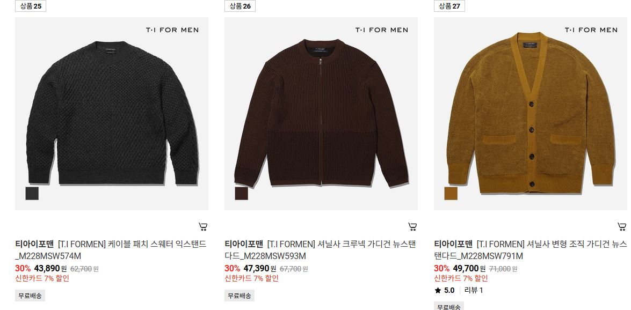This screenshot has width=631, height=310.
Task: Open product title ending M228MSW574M
Action: click(x=111, y=250)
